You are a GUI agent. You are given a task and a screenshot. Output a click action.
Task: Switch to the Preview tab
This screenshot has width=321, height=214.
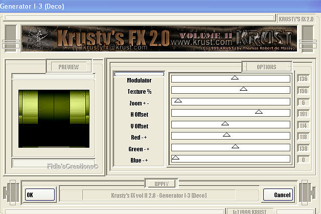click(68, 67)
